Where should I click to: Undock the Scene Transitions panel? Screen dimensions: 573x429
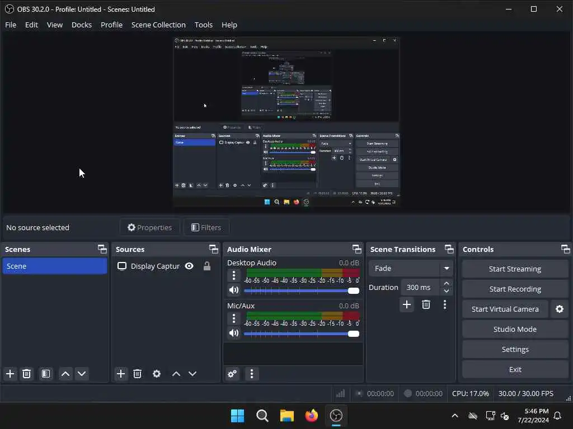click(x=449, y=249)
